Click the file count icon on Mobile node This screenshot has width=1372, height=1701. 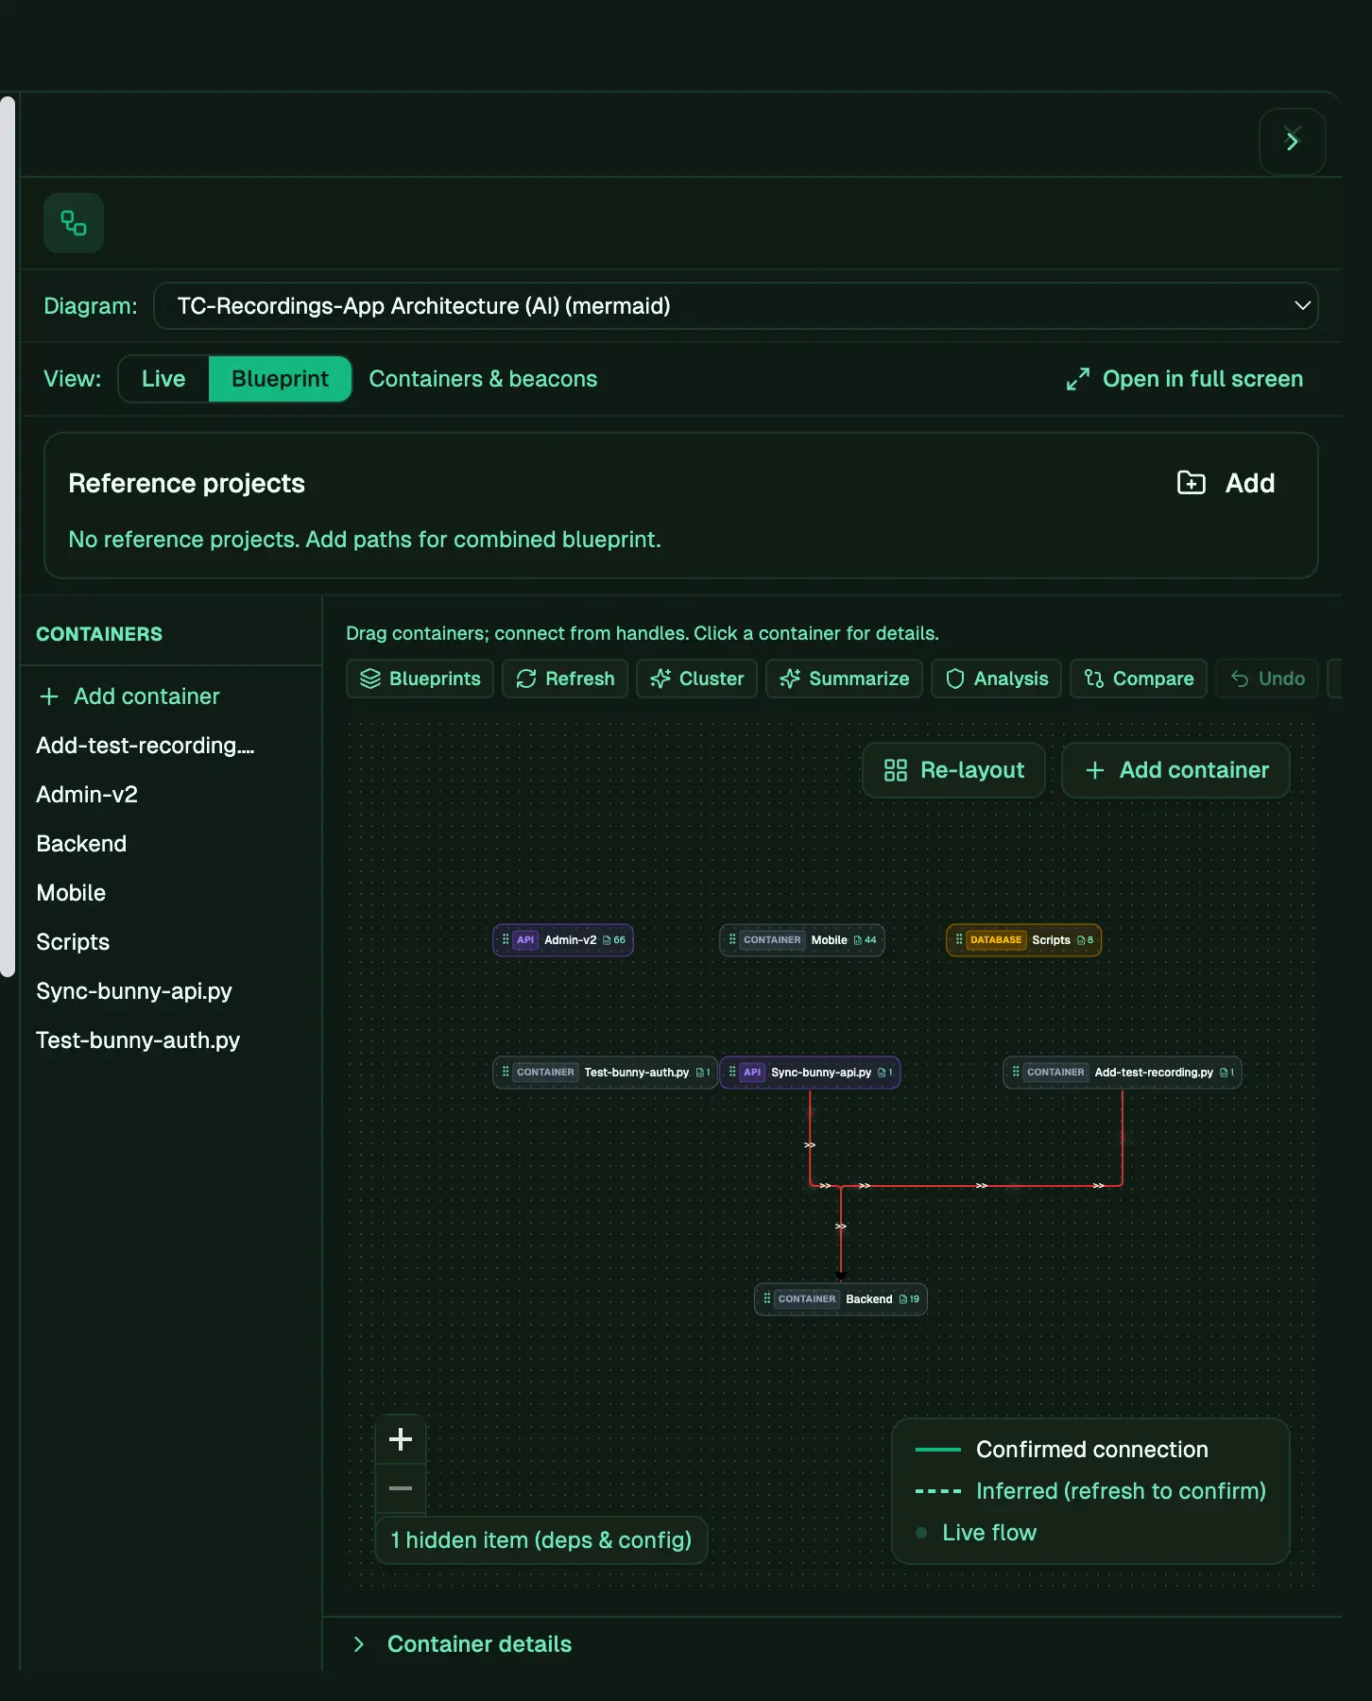858,940
